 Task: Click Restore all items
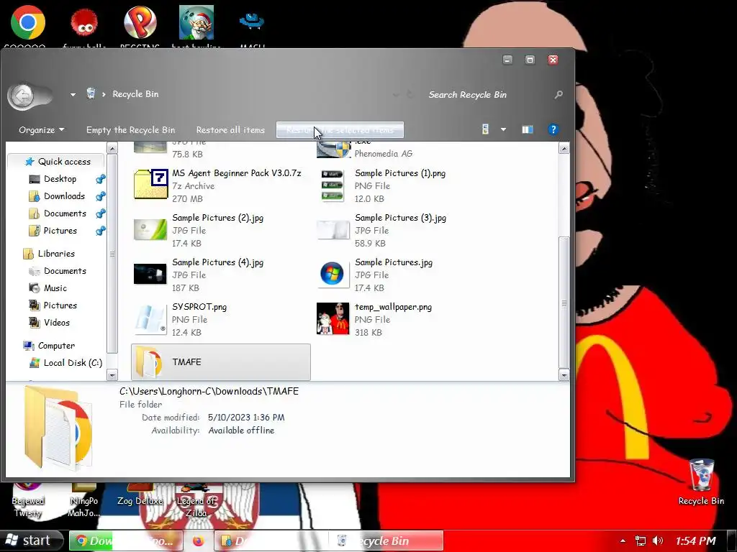(230, 130)
